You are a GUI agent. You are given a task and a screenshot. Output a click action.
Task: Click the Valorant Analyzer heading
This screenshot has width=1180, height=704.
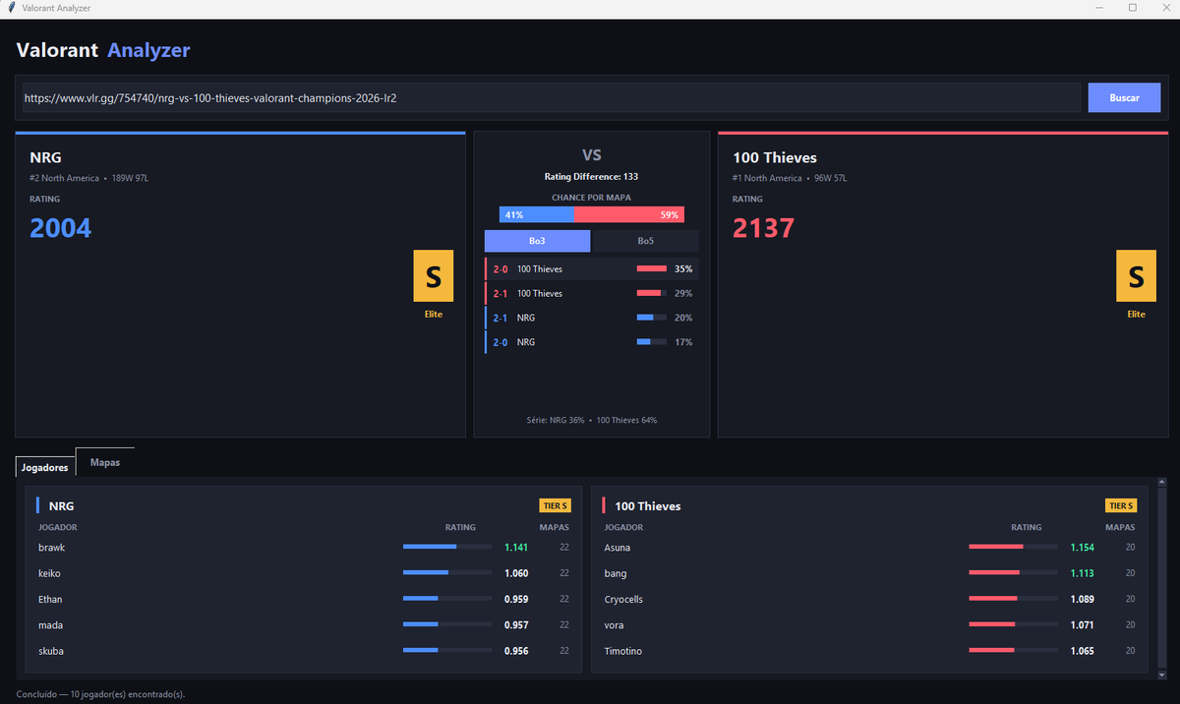pyautogui.click(x=103, y=50)
